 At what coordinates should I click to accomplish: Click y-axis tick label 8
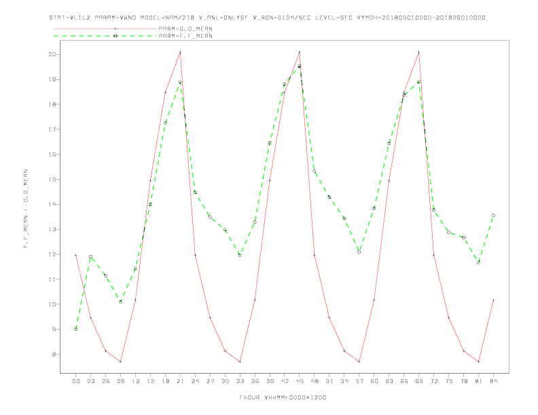[x=54, y=355]
